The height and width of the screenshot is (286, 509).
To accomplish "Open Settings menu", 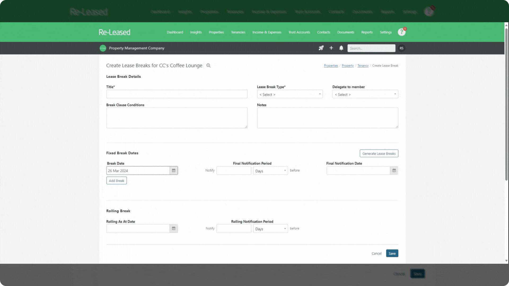I will click(x=385, y=32).
